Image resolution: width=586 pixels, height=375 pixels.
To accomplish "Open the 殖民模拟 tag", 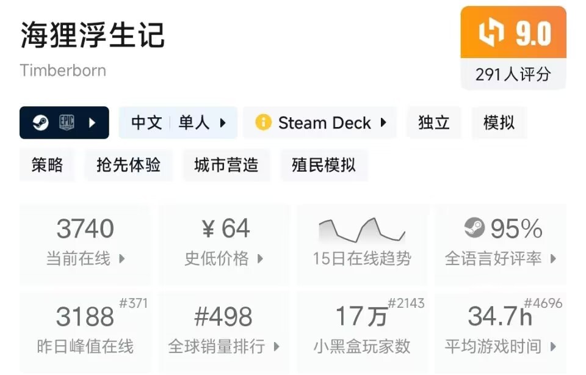I will click(x=324, y=165).
